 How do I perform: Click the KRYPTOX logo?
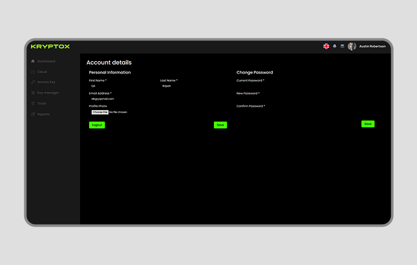[50, 46]
